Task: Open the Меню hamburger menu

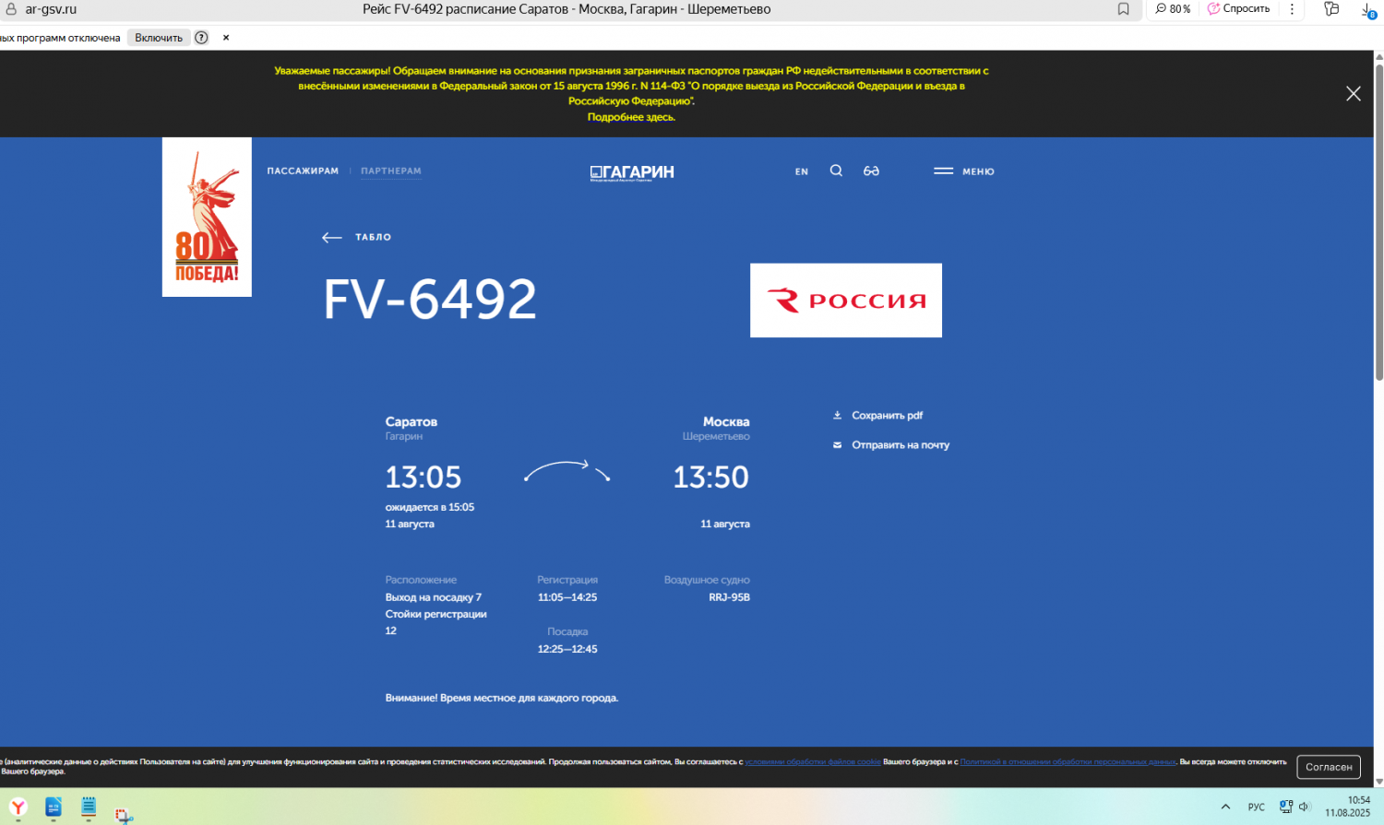Action: pyautogui.click(x=964, y=171)
